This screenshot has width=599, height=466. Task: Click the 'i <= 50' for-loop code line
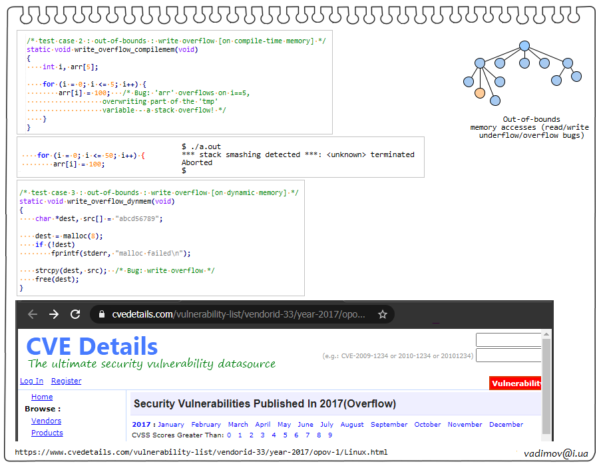click(x=91, y=156)
